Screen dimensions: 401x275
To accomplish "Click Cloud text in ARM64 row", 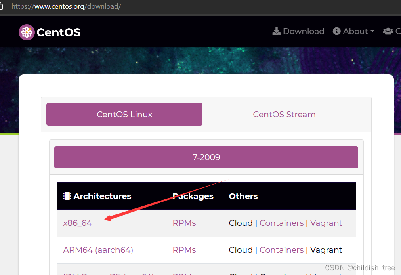I will [x=241, y=250].
